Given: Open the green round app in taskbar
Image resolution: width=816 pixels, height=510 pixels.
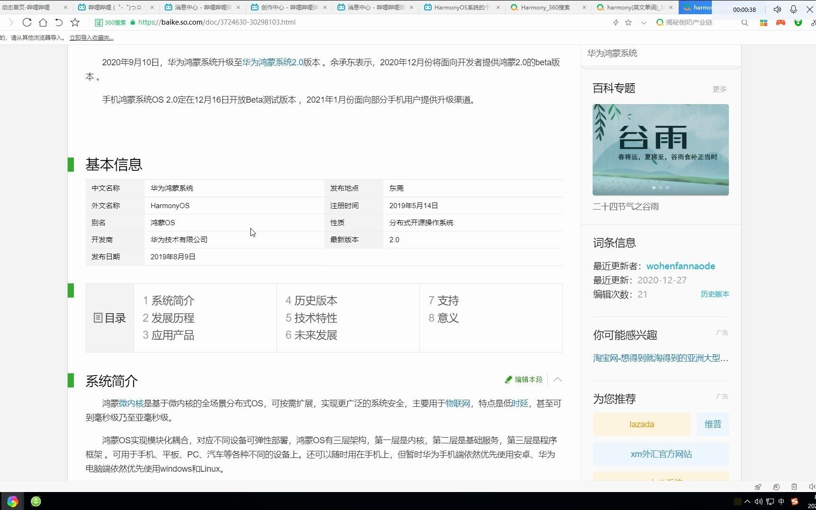Looking at the screenshot, I should (36, 501).
